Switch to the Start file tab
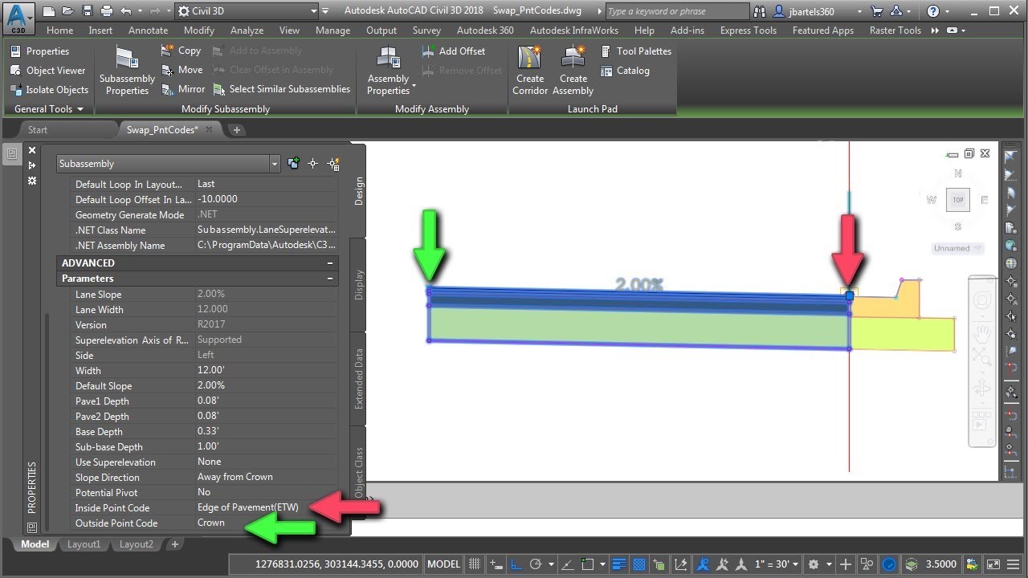 point(38,129)
